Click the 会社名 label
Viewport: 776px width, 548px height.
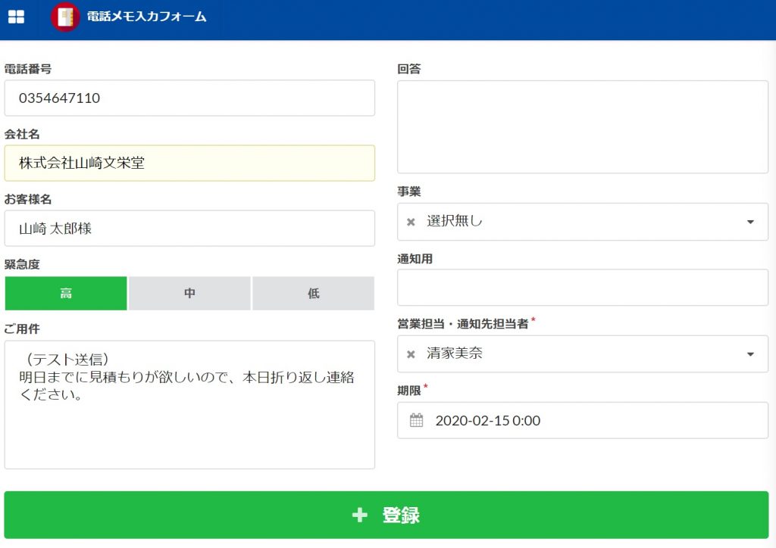click(22, 134)
